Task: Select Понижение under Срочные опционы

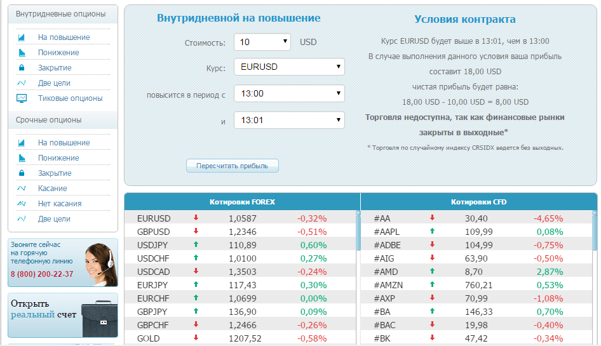Action: (58, 158)
